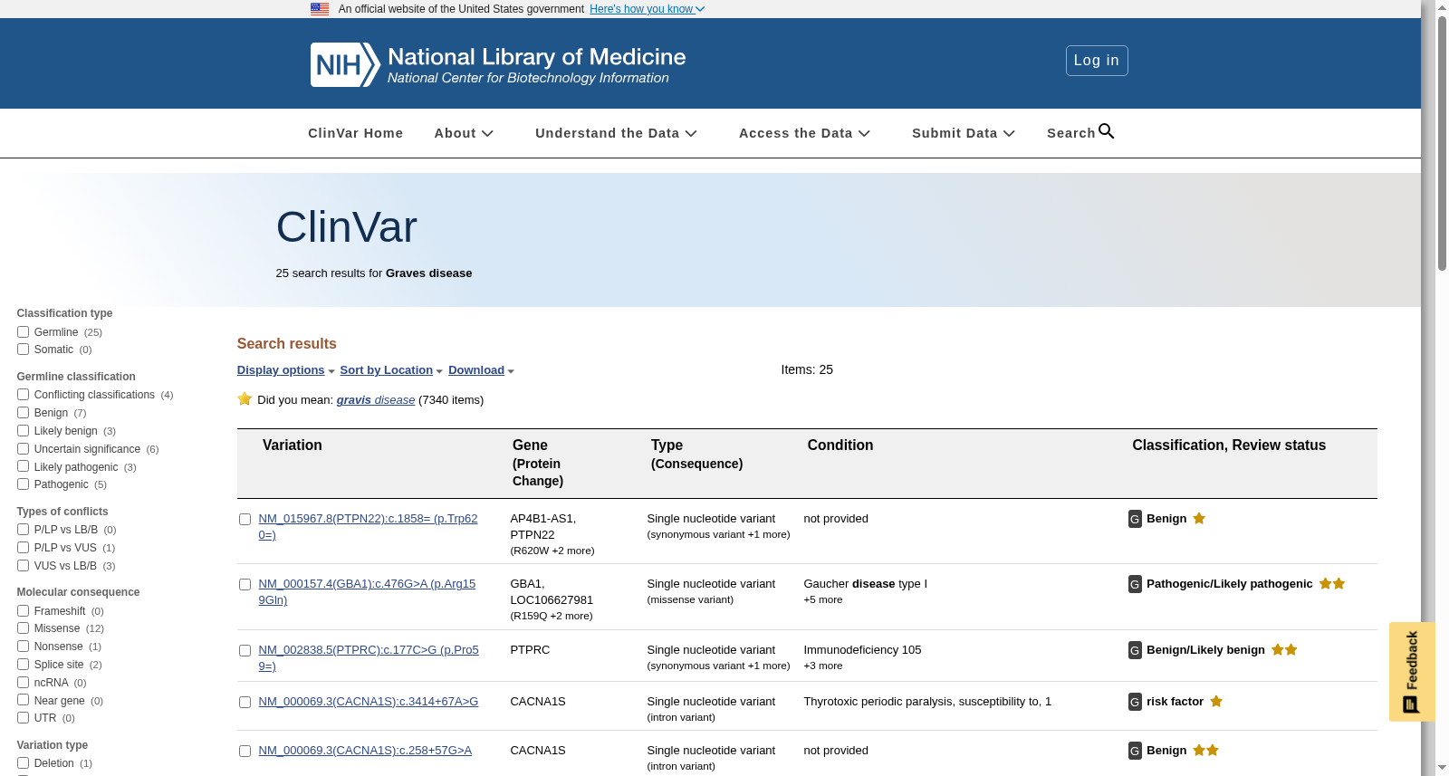Screen dimensions: 1449x776
Task: Open the Feedback tab icon
Action: pos(1411,704)
